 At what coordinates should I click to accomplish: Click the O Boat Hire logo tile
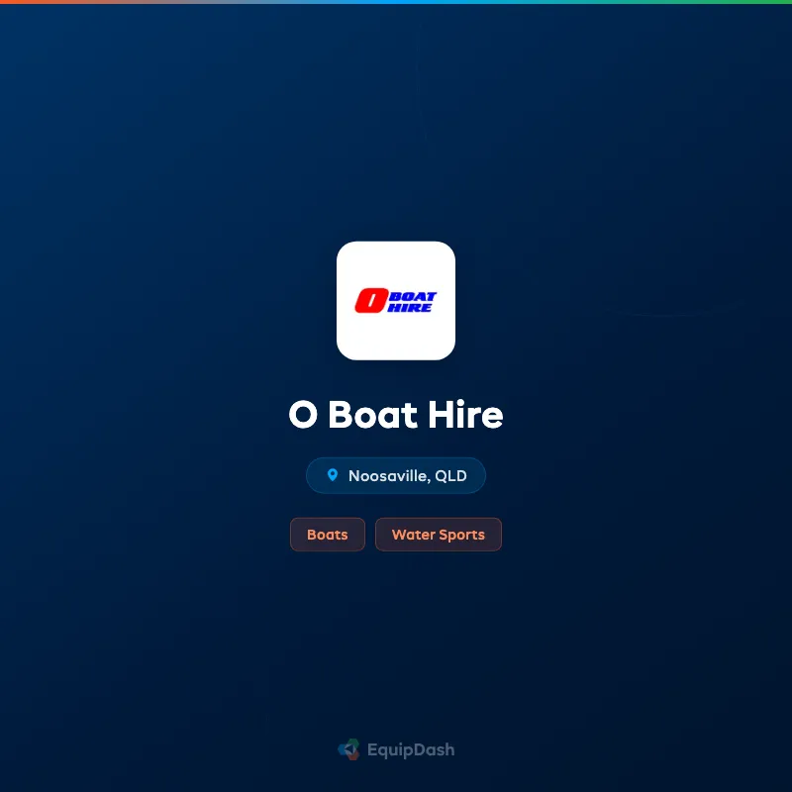tap(395, 301)
